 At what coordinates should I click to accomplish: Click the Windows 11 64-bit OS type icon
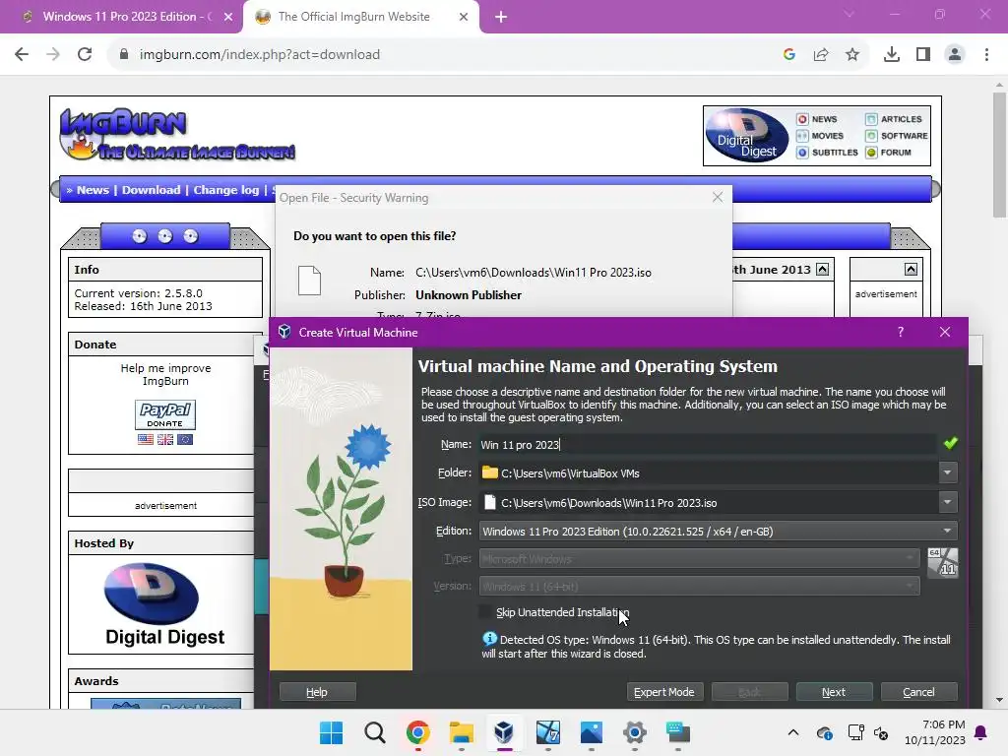point(942,562)
